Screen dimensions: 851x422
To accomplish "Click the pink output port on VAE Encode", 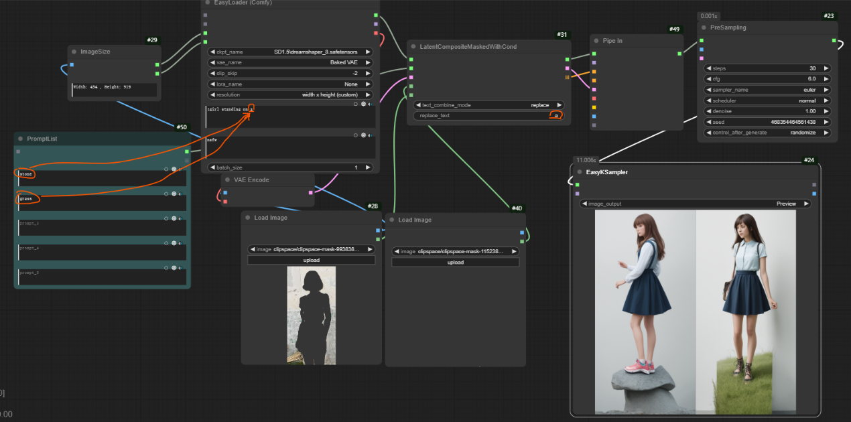I will click(x=310, y=193).
